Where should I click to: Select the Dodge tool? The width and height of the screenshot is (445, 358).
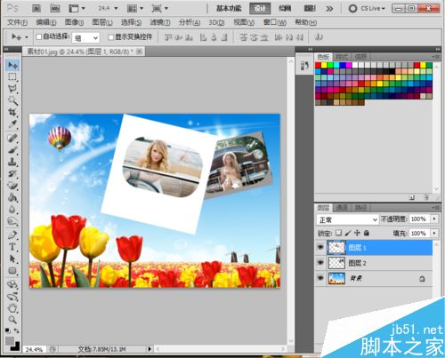pos(12,221)
